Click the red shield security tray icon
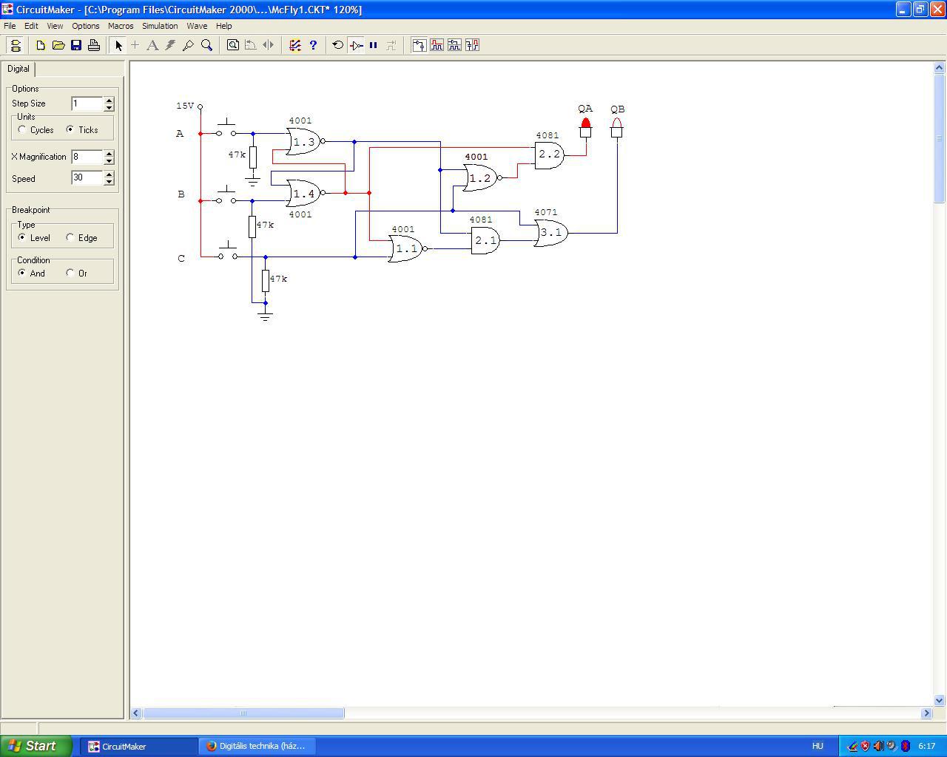 point(865,747)
